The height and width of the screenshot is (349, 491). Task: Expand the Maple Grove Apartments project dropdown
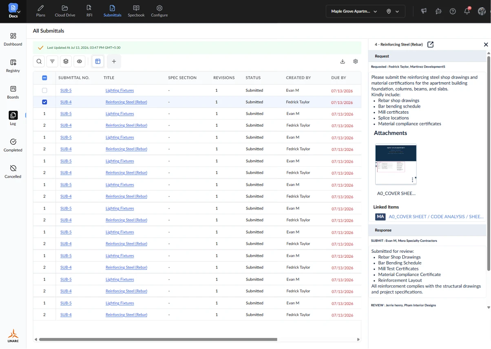354,11
